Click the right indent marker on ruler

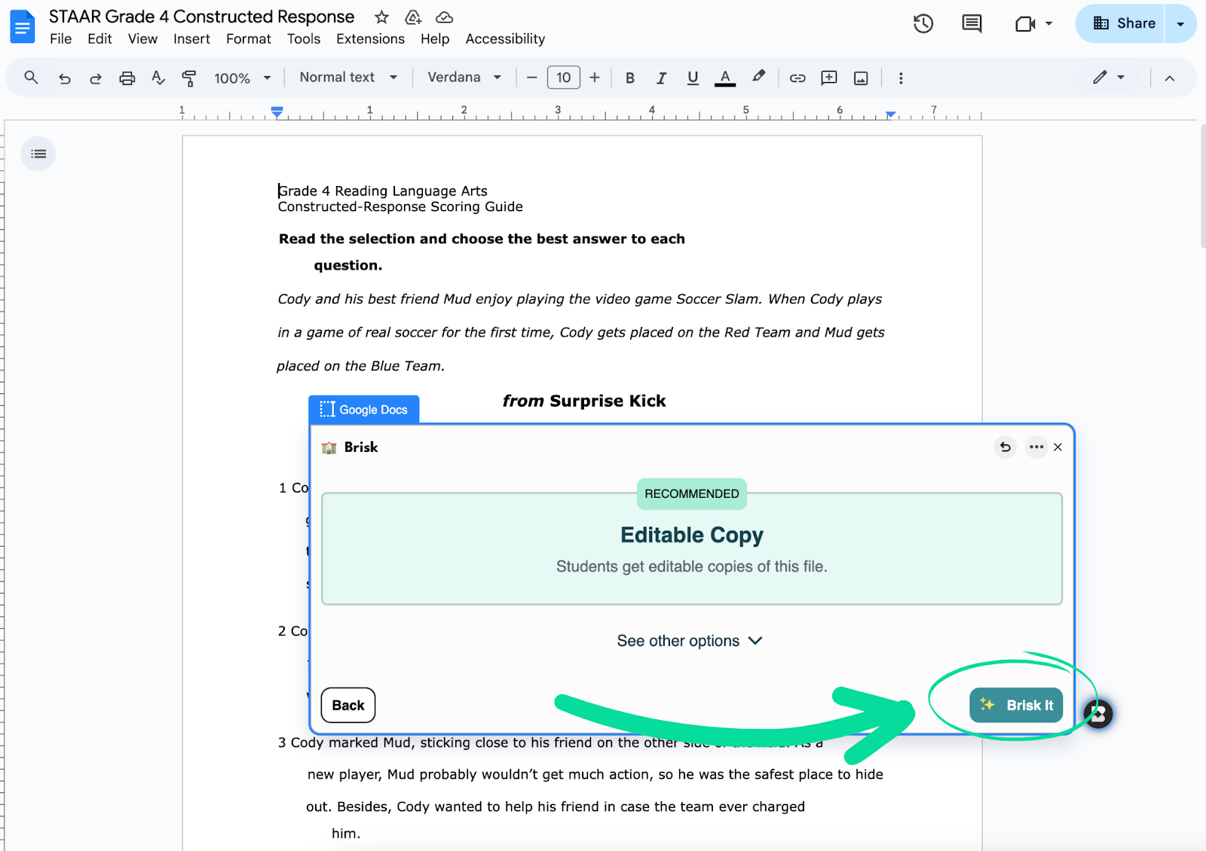pyautogui.click(x=891, y=114)
